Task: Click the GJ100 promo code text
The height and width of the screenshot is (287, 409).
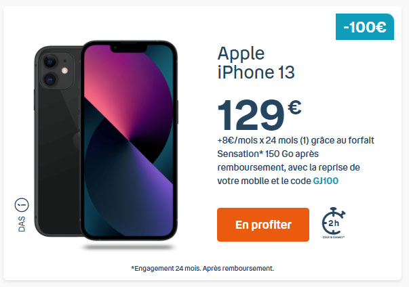Action: coord(326,181)
